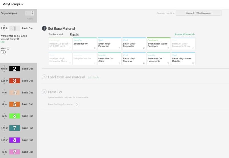
Task: Select Premium Vinyl - Removable Matte material
Action: pyautogui.click(x=60, y=59)
